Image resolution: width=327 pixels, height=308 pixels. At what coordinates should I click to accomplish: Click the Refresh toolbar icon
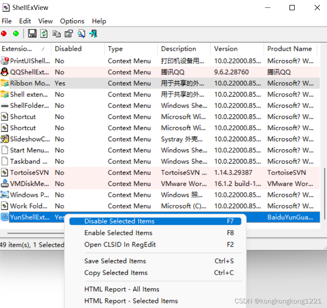[x=44, y=34]
